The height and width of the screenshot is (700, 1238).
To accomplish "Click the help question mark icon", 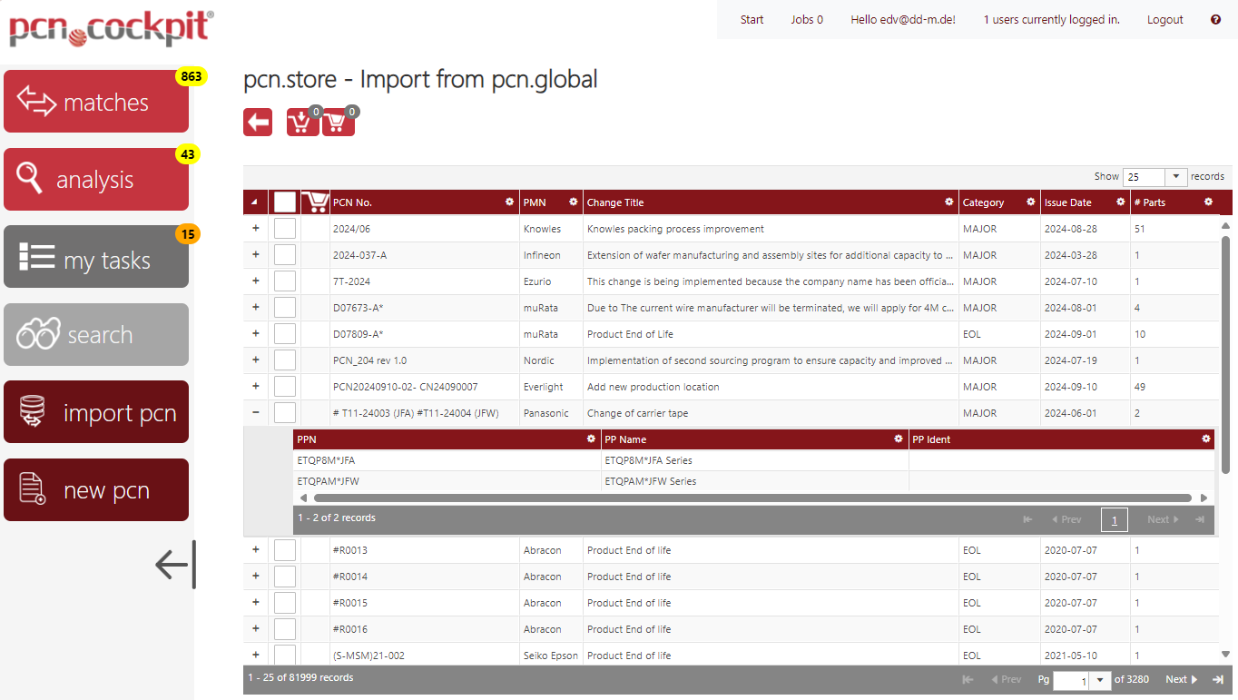I will click(1215, 18).
